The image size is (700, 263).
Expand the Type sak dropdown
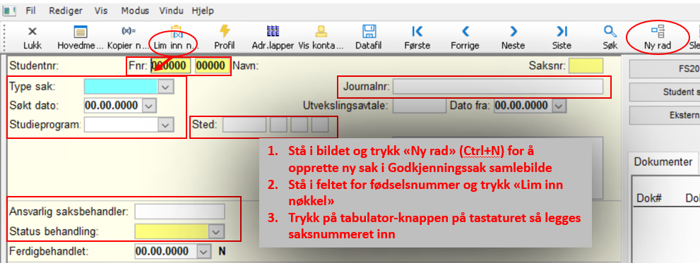pos(165,87)
